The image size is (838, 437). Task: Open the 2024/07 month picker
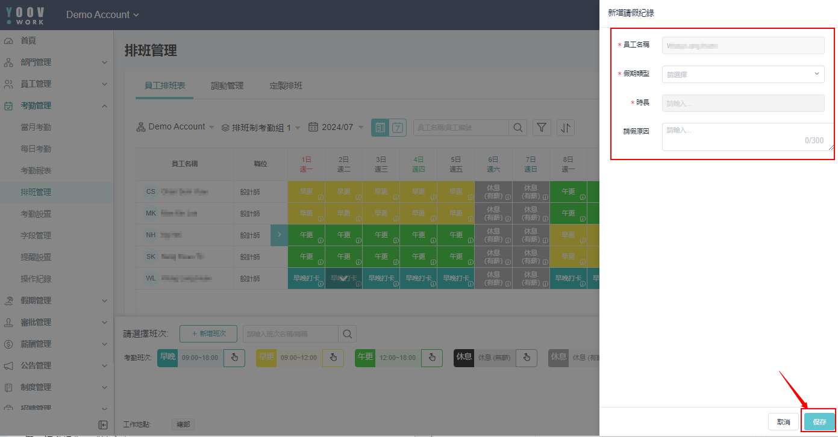(x=336, y=127)
